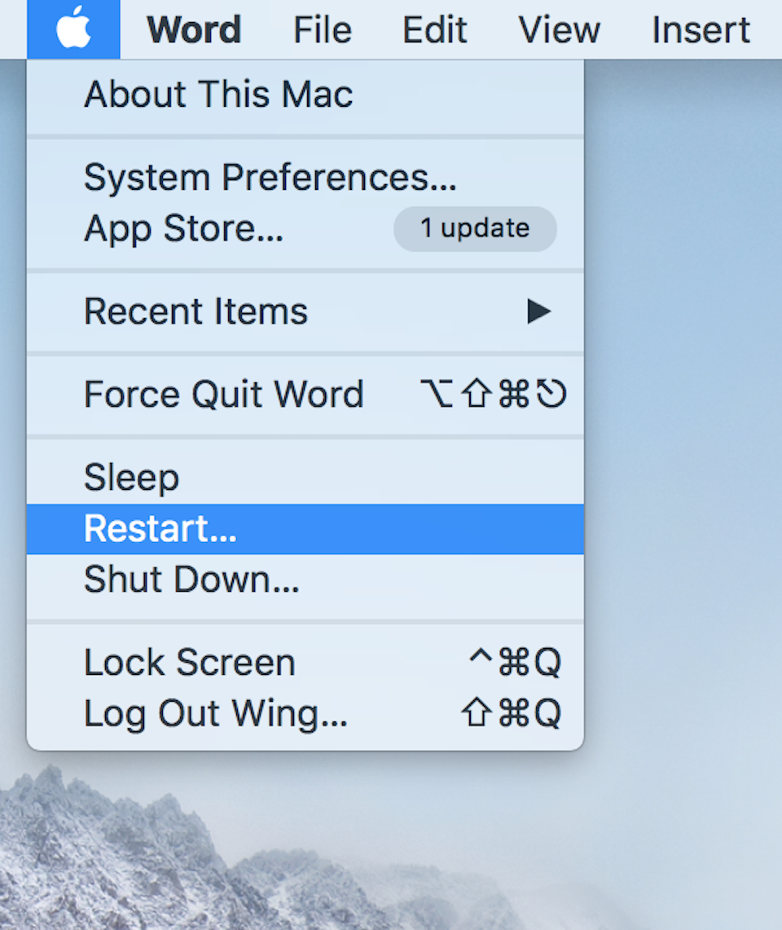Choose About This Mac
The width and height of the screenshot is (782, 930).
[218, 95]
